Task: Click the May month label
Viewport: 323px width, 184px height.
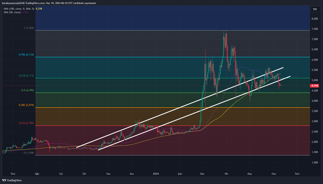Action: [x=250, y=174]
